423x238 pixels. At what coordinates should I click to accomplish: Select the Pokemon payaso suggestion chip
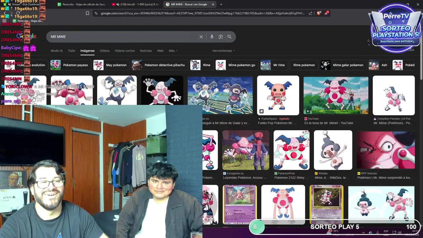[70, 65]
